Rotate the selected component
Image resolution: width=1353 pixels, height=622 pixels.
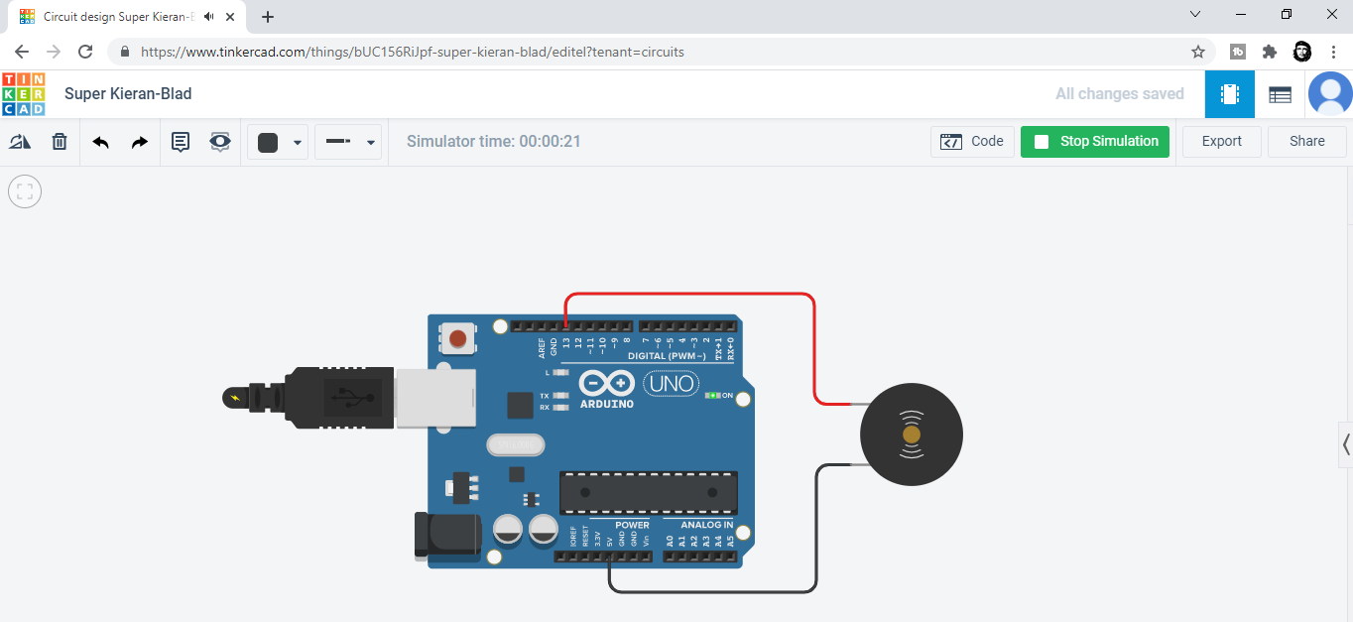coord(20,142)
